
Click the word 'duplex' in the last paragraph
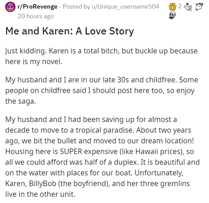click(125, 162)
